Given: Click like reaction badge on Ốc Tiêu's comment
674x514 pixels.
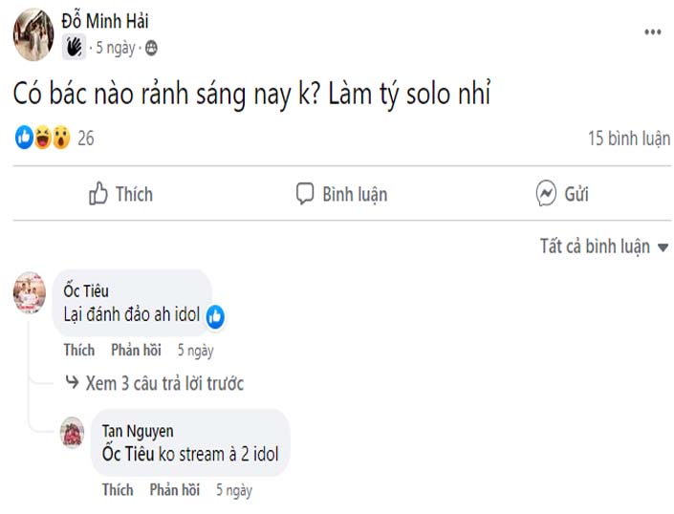Looking at the screenshot, I should point(215,316).
